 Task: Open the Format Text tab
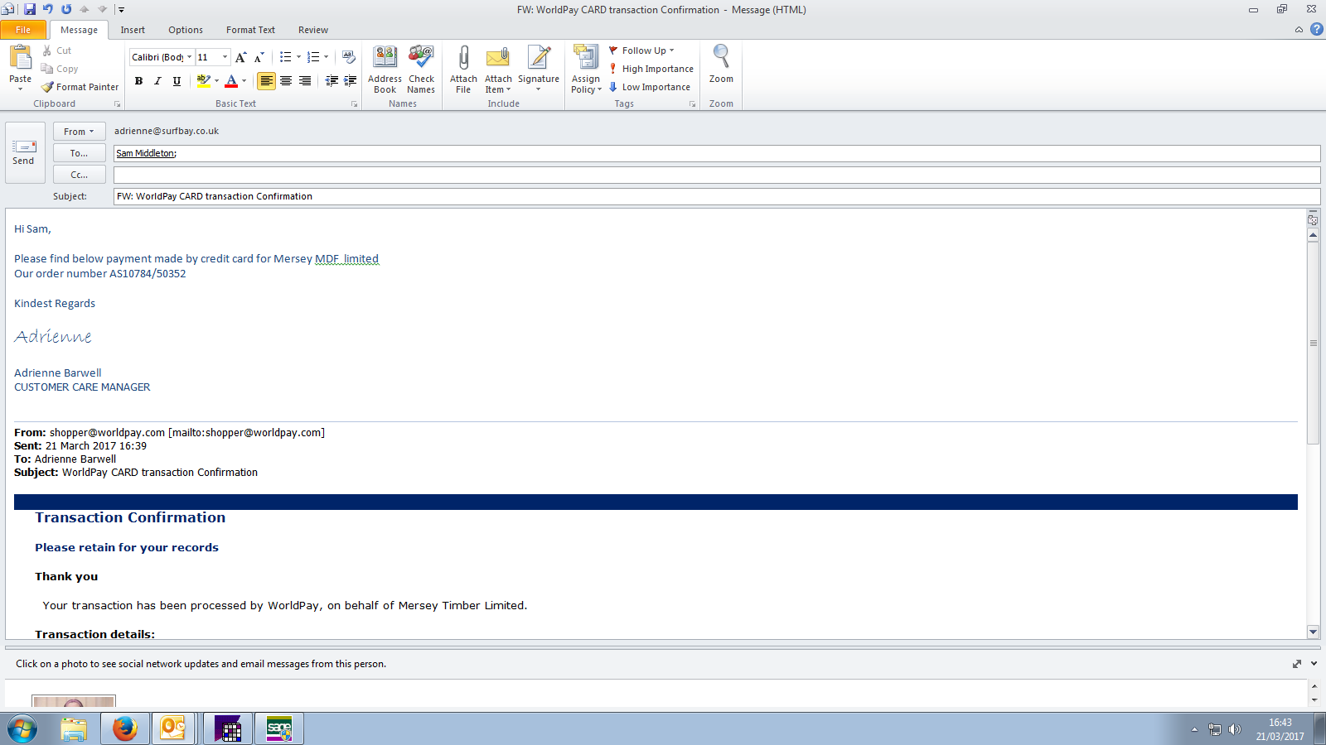pyautogui.click(x=250, y=30)
